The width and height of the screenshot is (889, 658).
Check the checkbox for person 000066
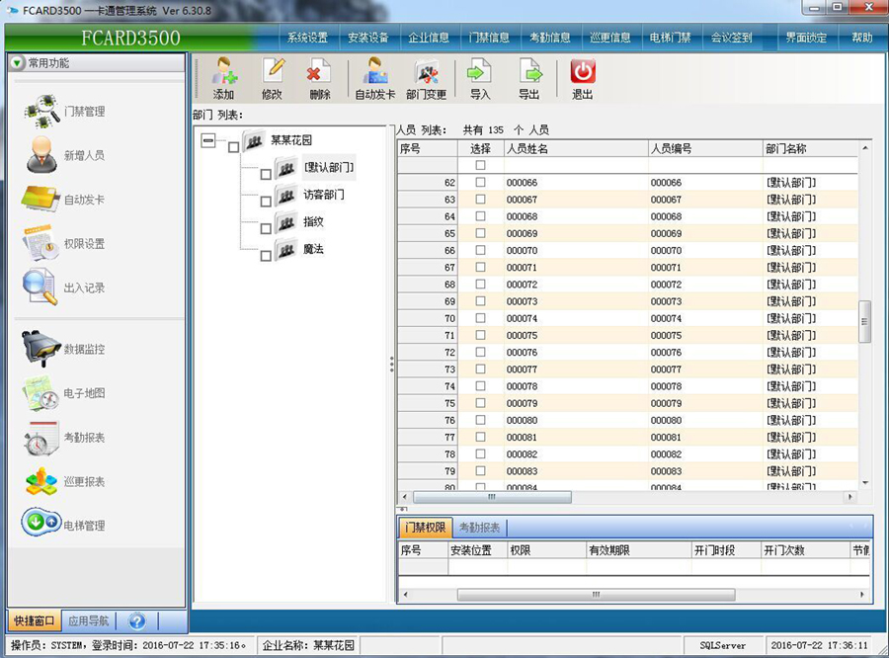(x=481, y=183)
